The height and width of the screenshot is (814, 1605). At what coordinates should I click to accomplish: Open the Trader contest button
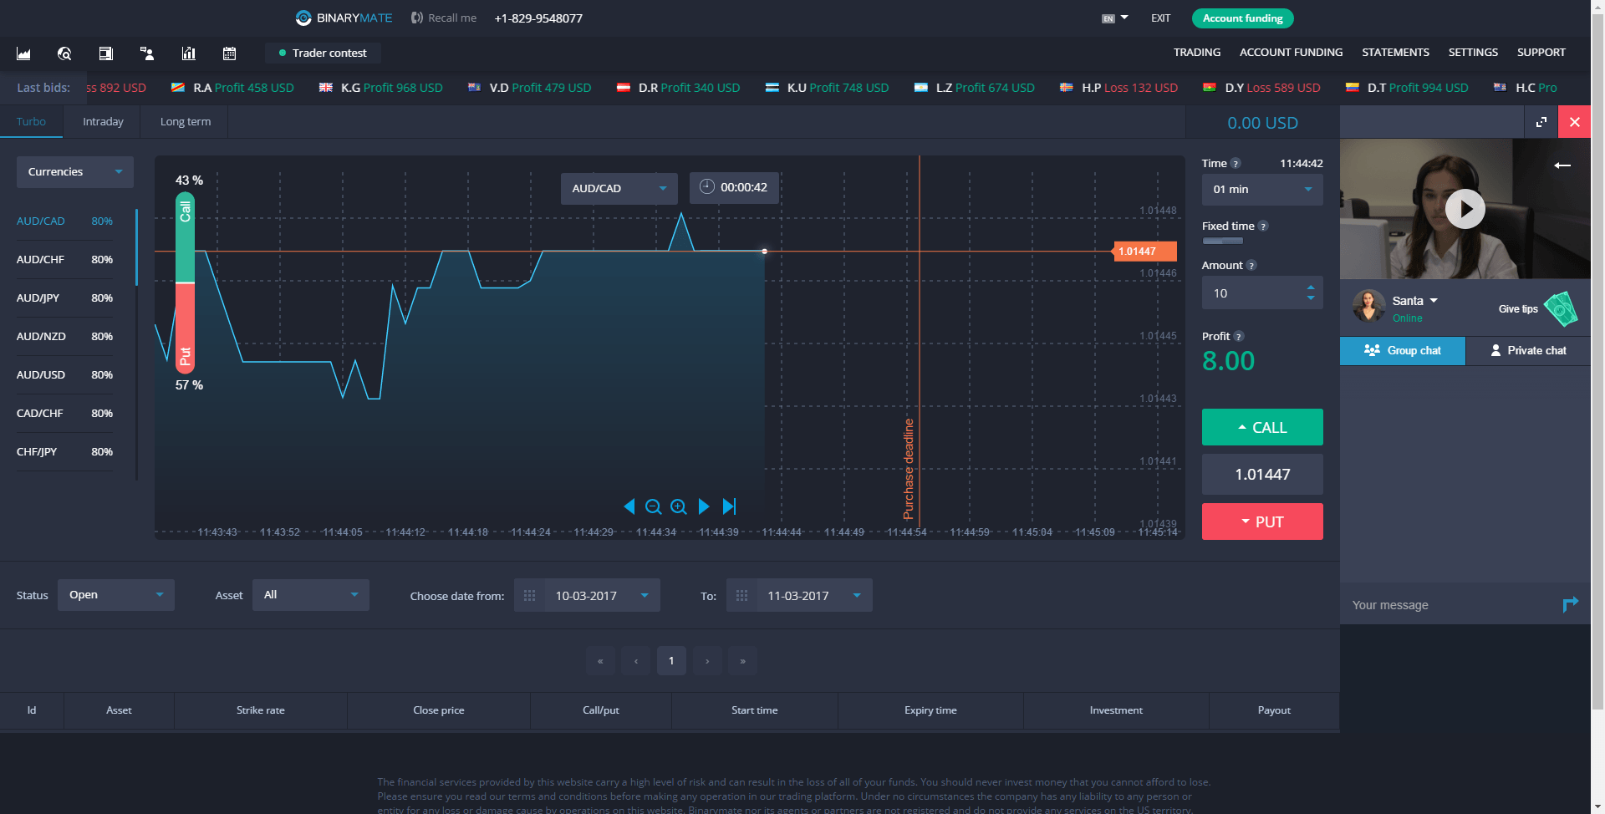323,53
